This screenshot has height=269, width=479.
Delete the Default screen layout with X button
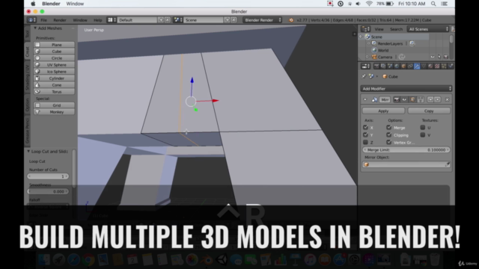click(168, 20)
